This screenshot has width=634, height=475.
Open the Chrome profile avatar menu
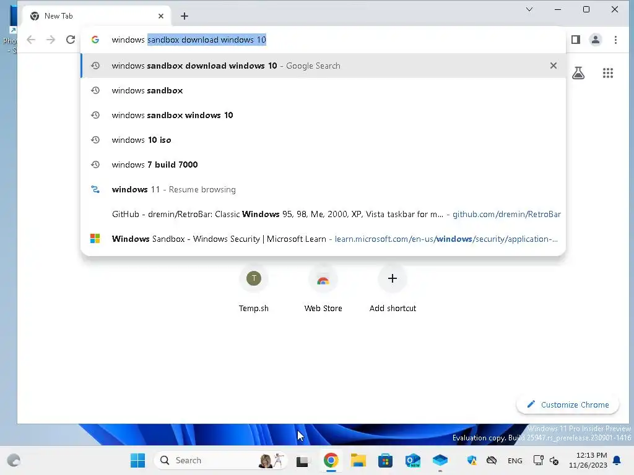596,40
